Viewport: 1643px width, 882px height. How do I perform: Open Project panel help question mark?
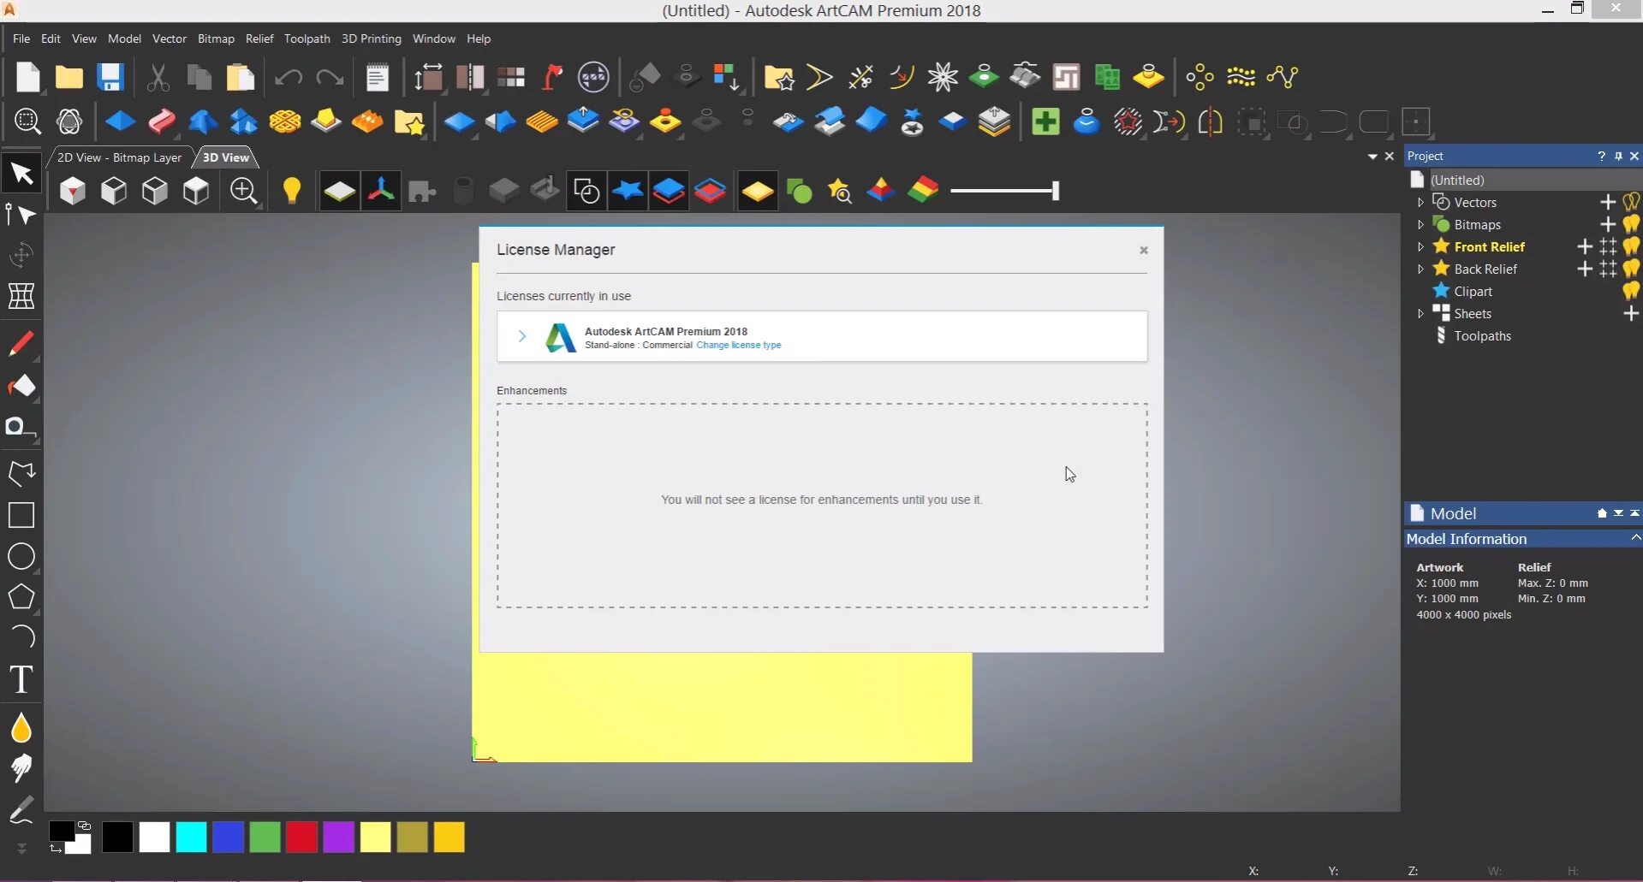click(1601, 156)
